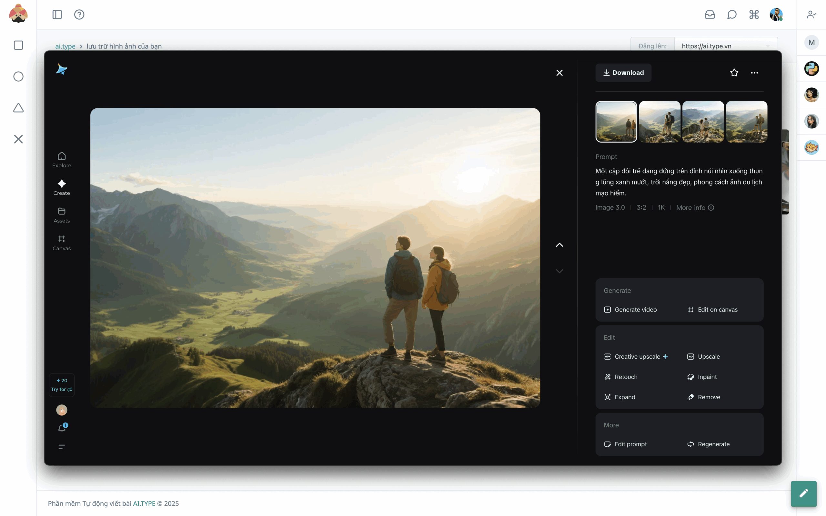
Task: Switch to the Assets section
Action: (x=62, y=215)
